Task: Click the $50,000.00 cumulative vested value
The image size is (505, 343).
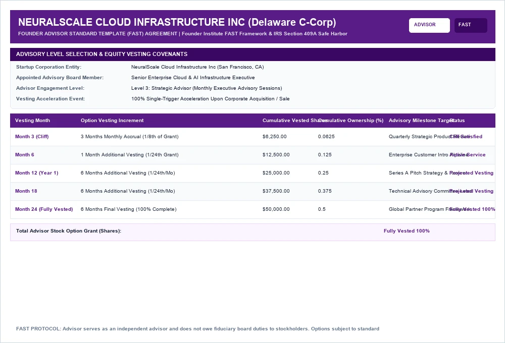Action: 276,209
